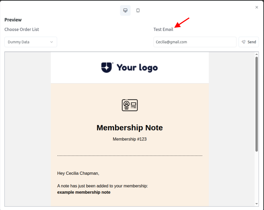The image size is (264, 210).
Task: Expand the Choose Order List selection
Action: coord(31,42)
